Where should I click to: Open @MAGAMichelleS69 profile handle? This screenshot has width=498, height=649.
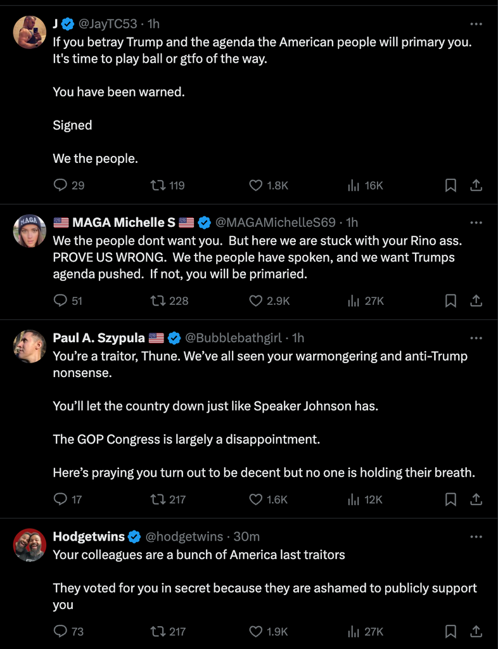pyautogui.click(x=276, y=222)
